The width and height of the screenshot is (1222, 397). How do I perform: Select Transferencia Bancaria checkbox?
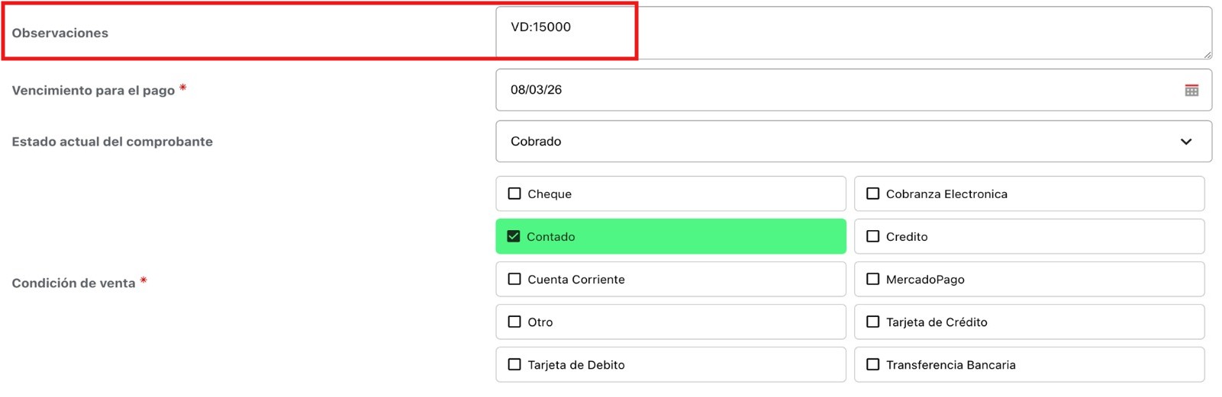click(872, 364)
